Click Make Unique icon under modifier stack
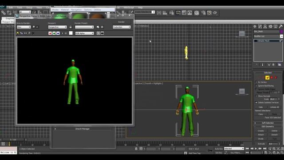Viewport: 284px width, 160px height. click(x=269, y=64)
